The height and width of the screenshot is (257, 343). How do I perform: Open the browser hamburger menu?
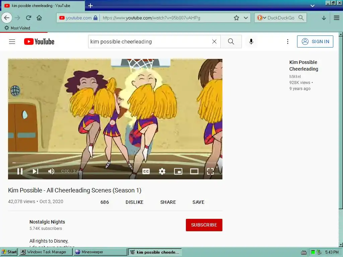click(x=336, y=18)
